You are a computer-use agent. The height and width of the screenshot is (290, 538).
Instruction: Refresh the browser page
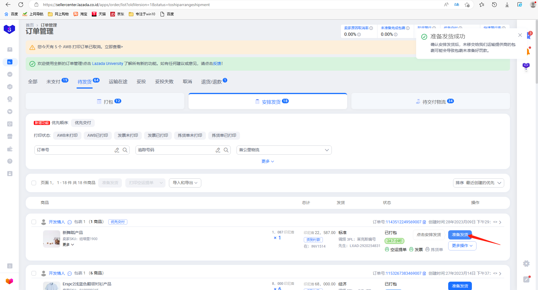(x=21, y=5)
